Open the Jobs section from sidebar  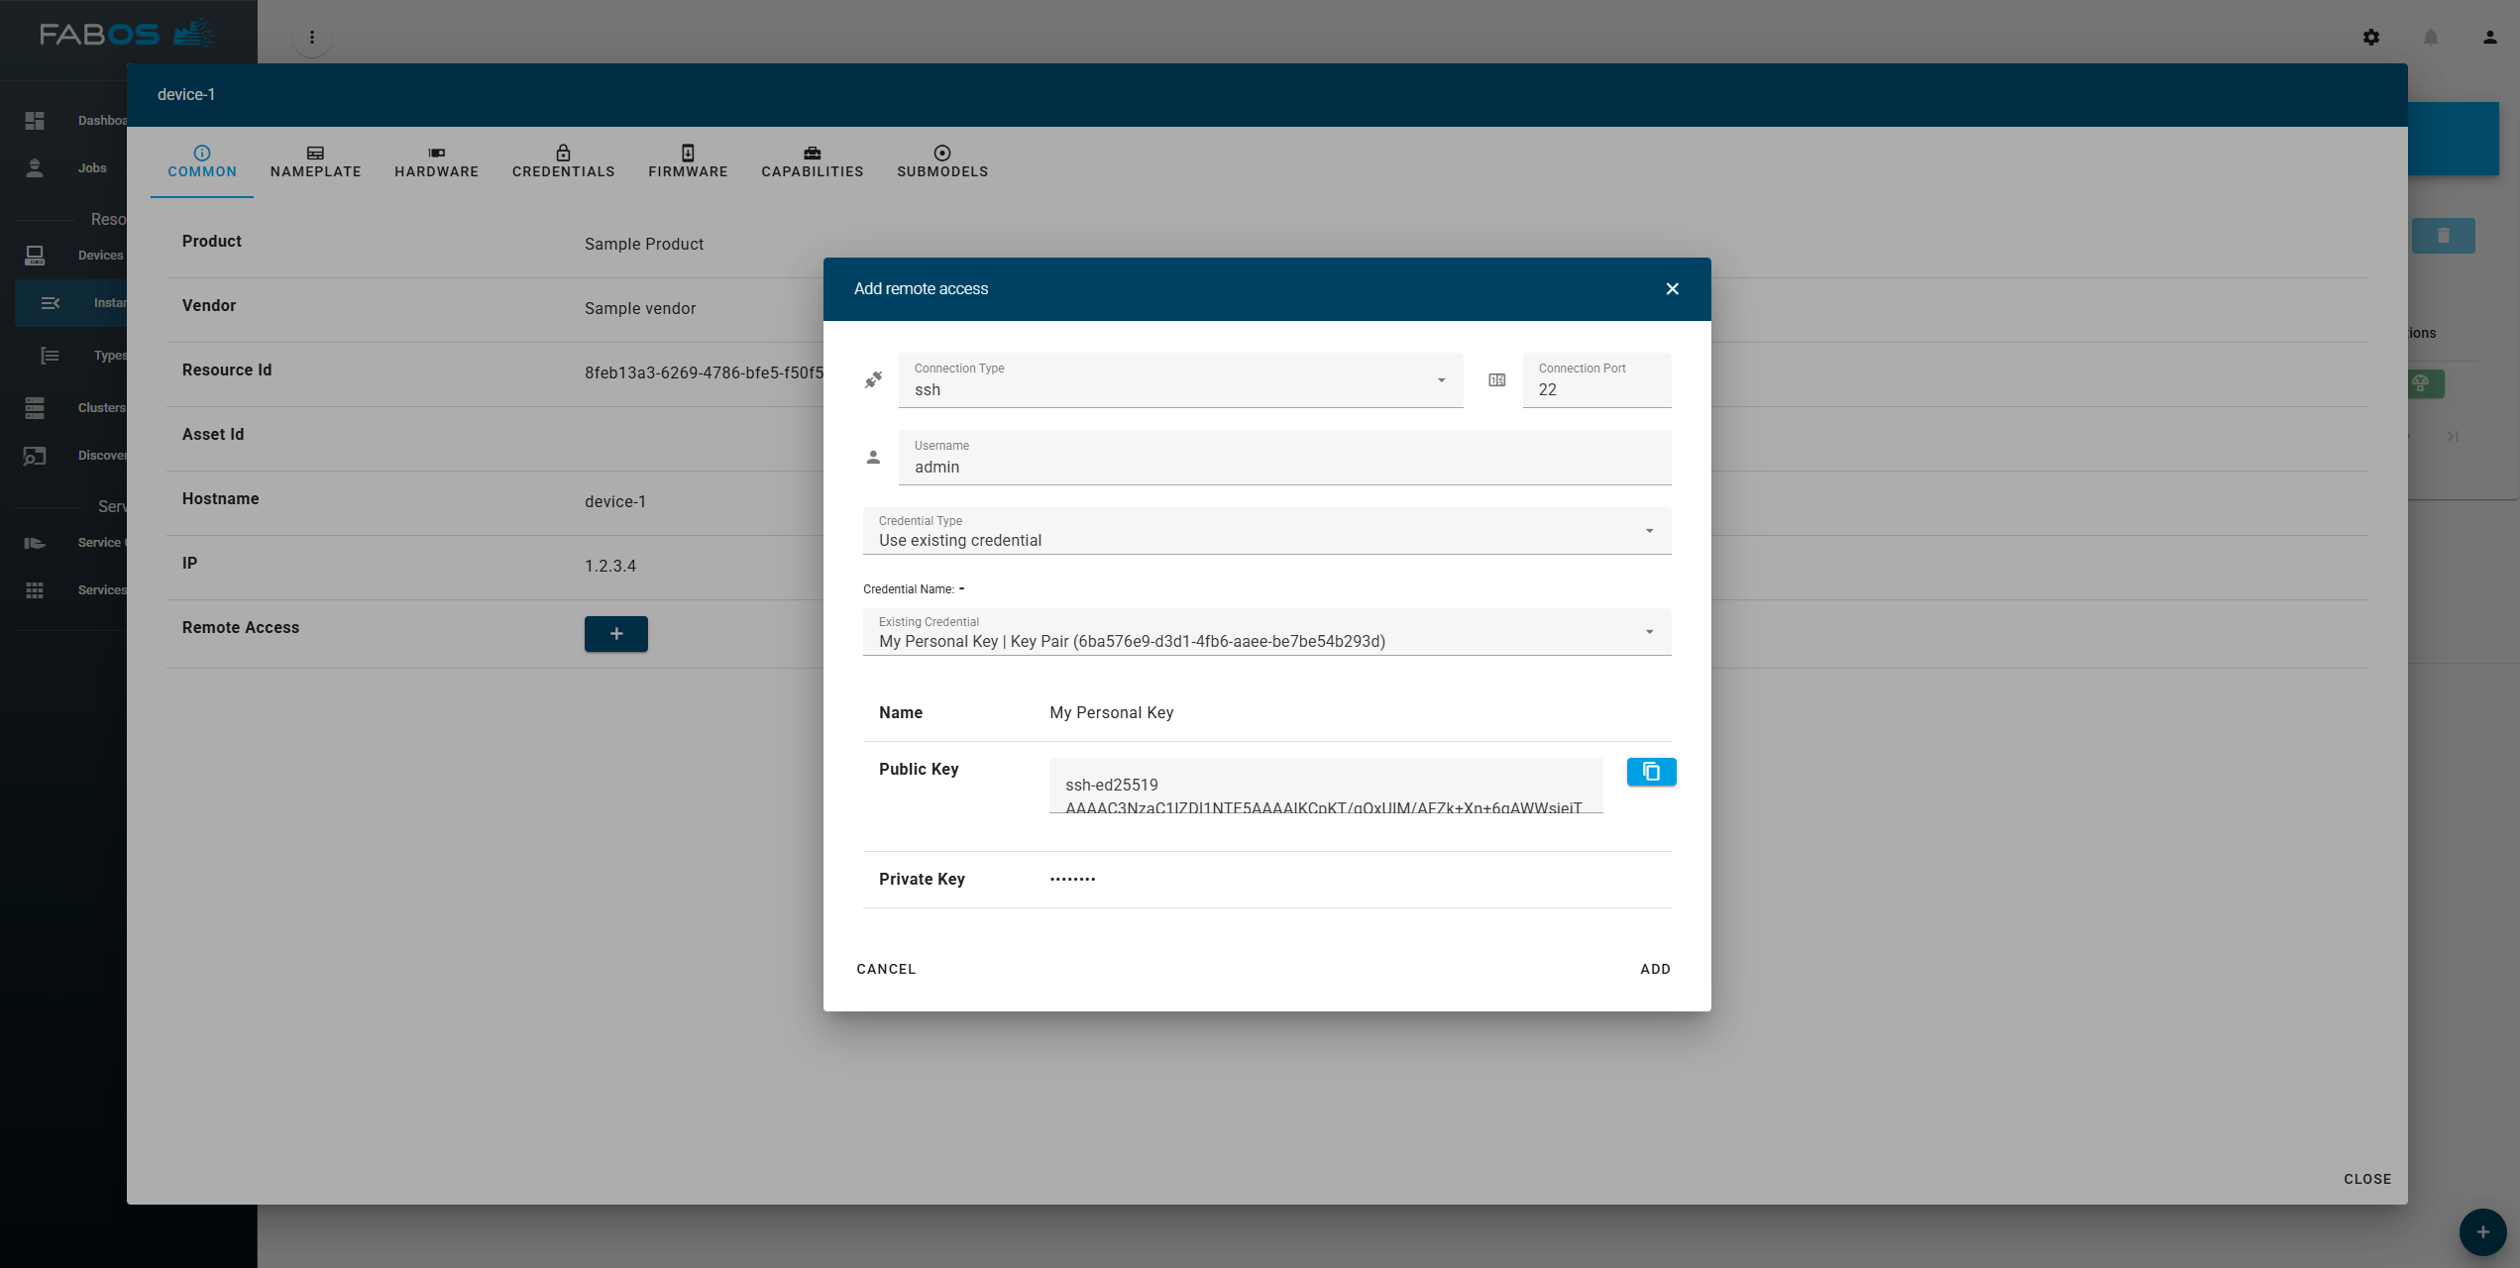pos(35,167)
